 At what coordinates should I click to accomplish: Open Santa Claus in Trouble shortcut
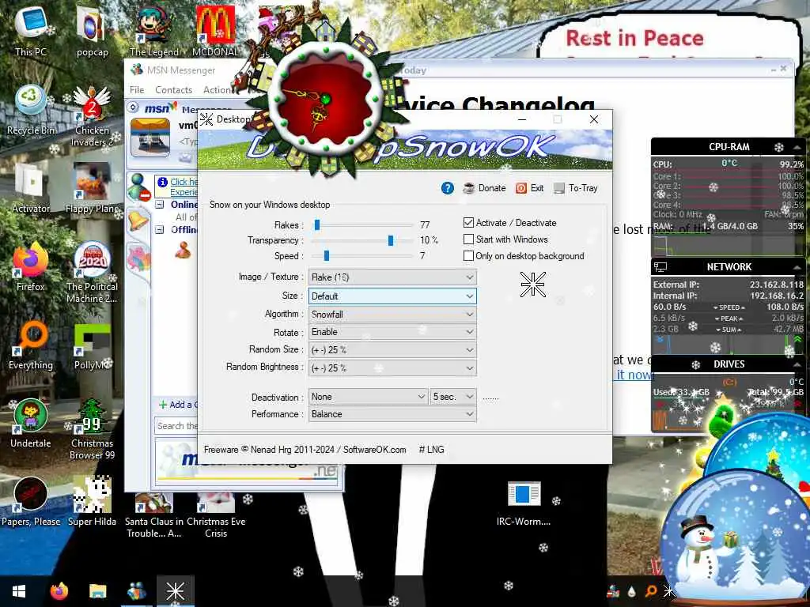coord(154,514)
